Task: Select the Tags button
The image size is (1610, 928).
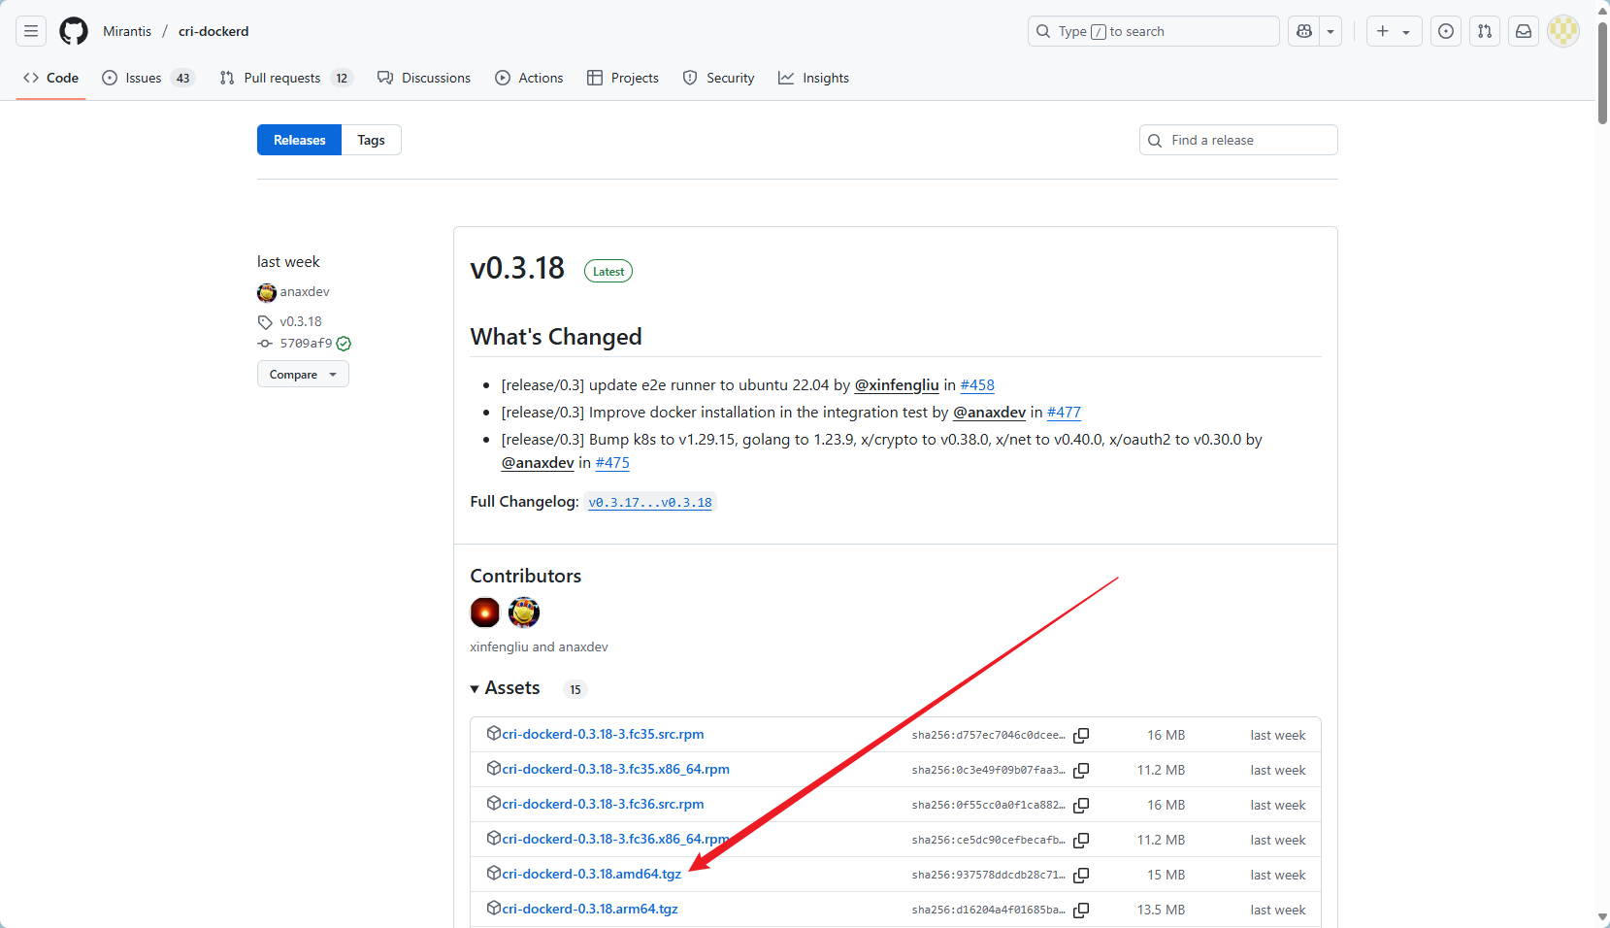Action: [371, 140]
